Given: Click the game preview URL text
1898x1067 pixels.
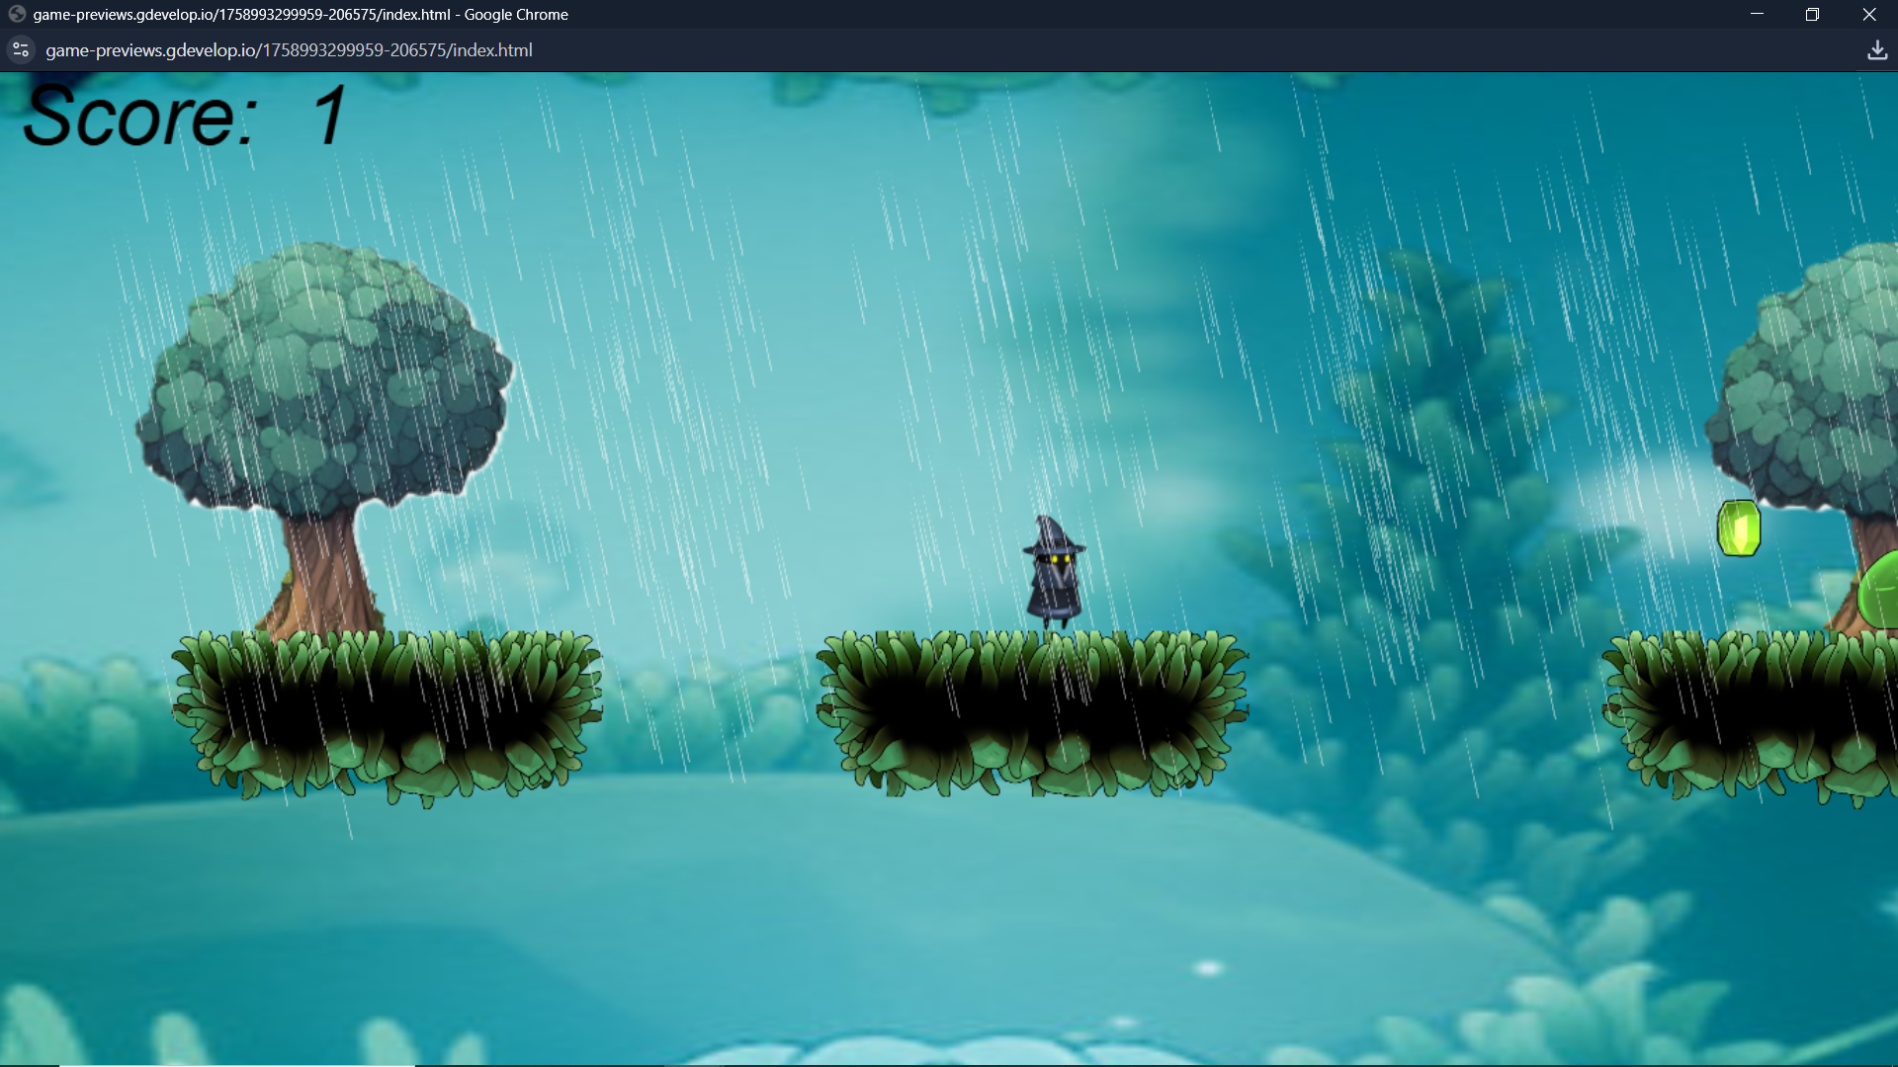Looking at the screenshot, I should [x=289, y=50].
